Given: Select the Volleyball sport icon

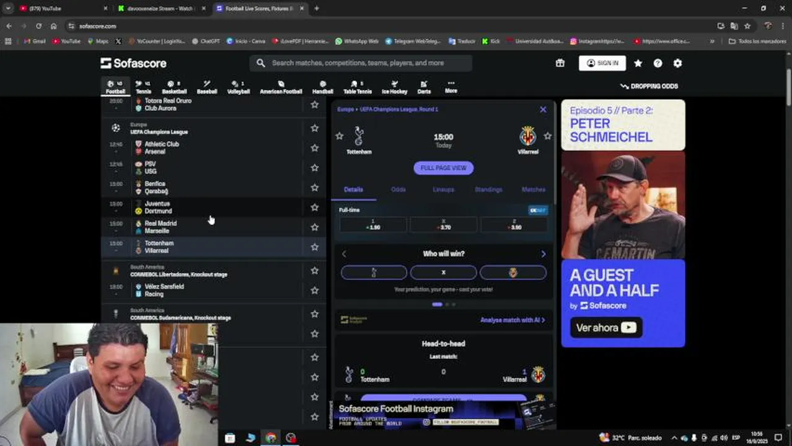Looking at the screenshot, I should [238, 87].
